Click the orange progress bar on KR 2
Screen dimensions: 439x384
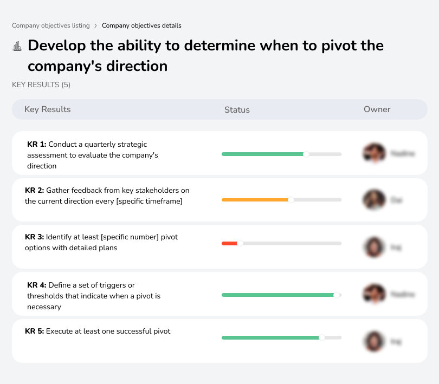point(255,199)
